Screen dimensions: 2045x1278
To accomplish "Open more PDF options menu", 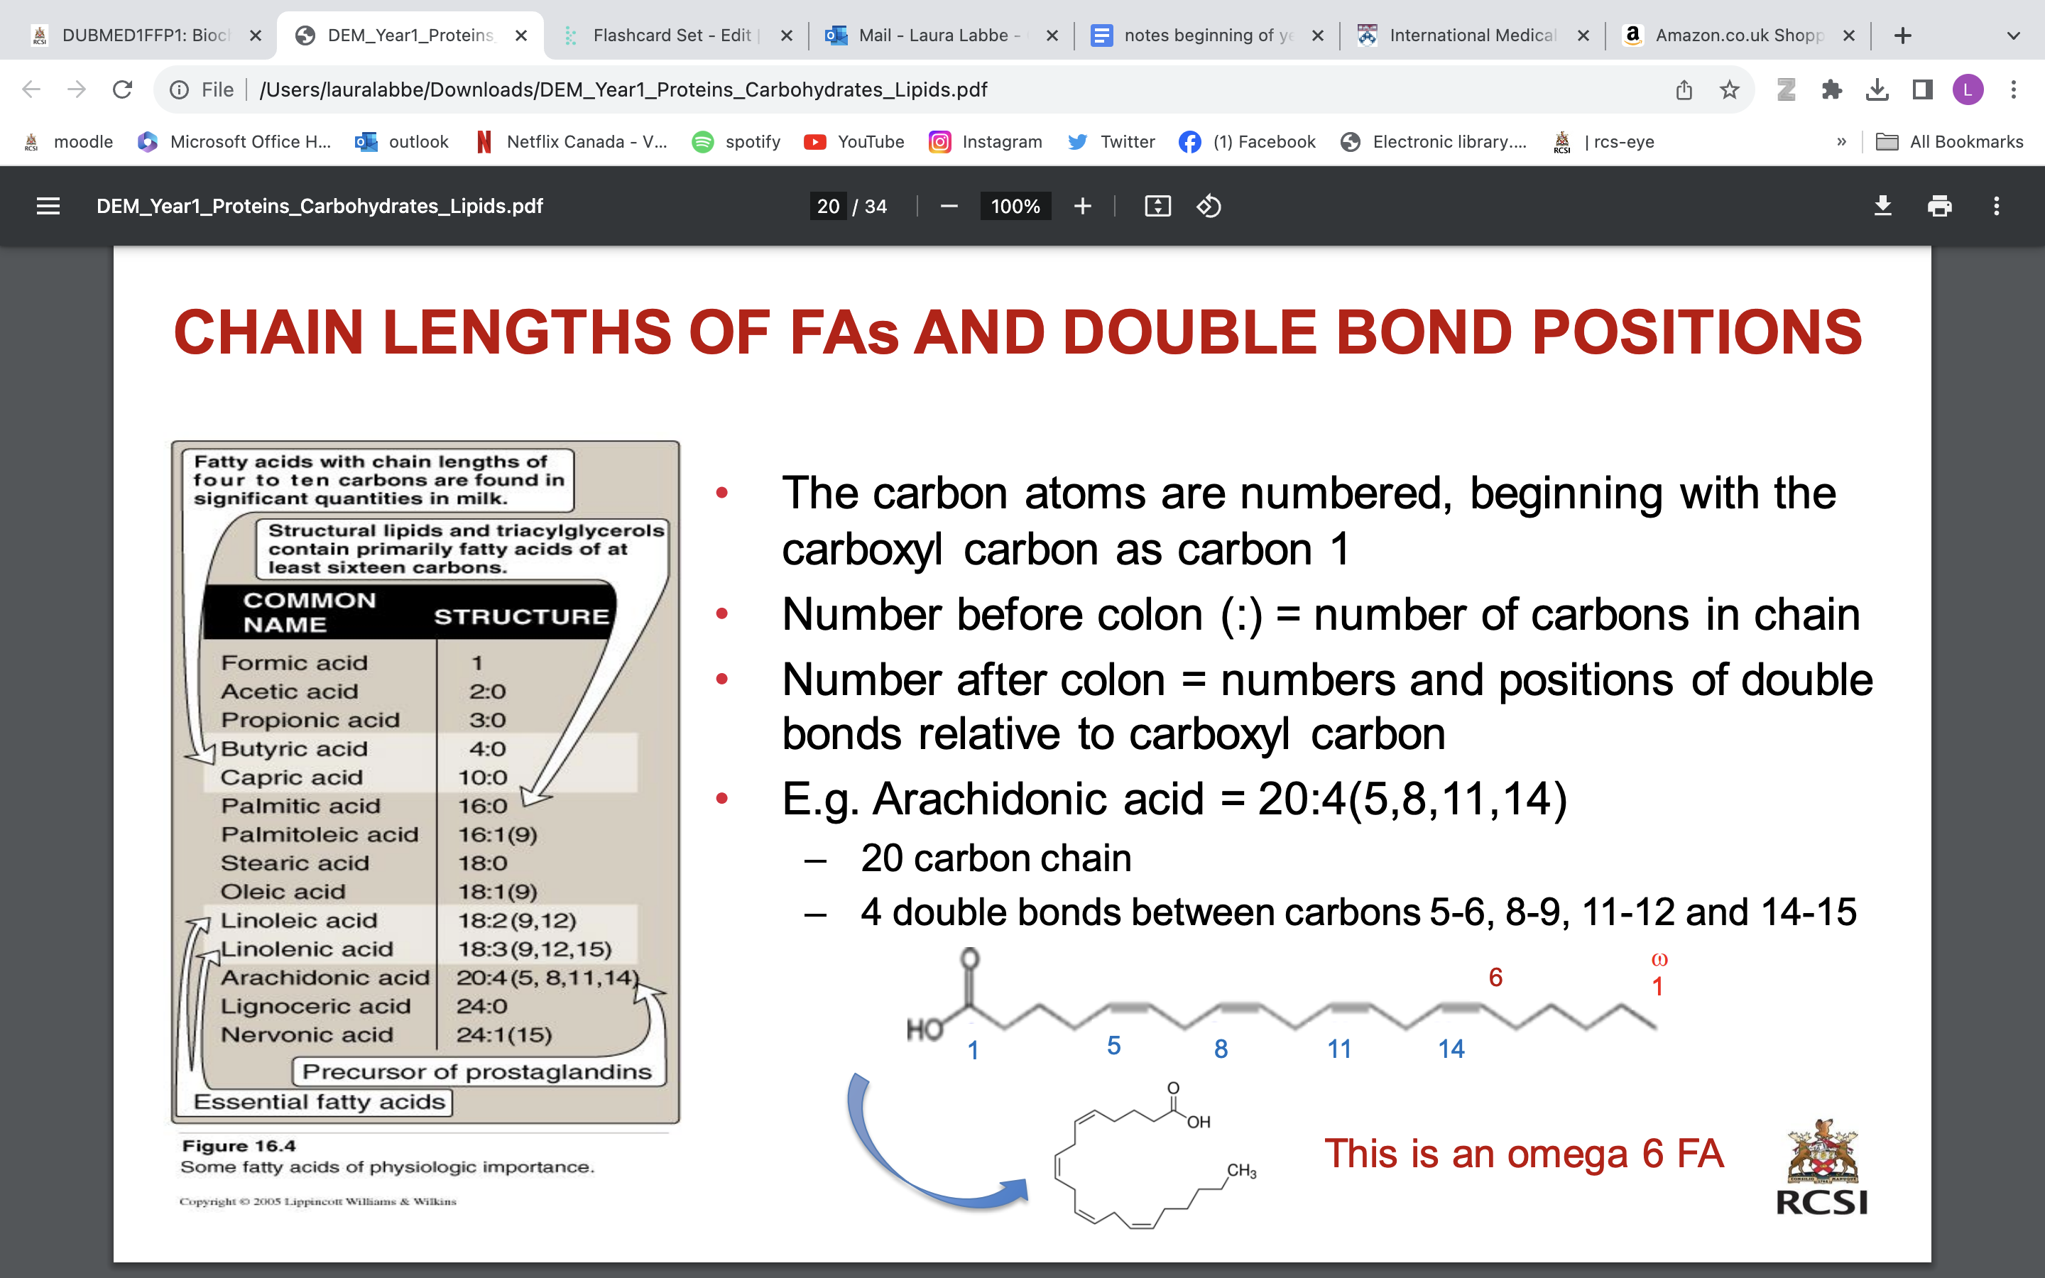I will (1996, 206).
